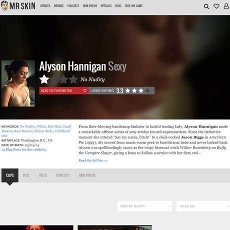Open the 14 Blog Posts link
The image size is (230, 230).
(x=24, y=149)
